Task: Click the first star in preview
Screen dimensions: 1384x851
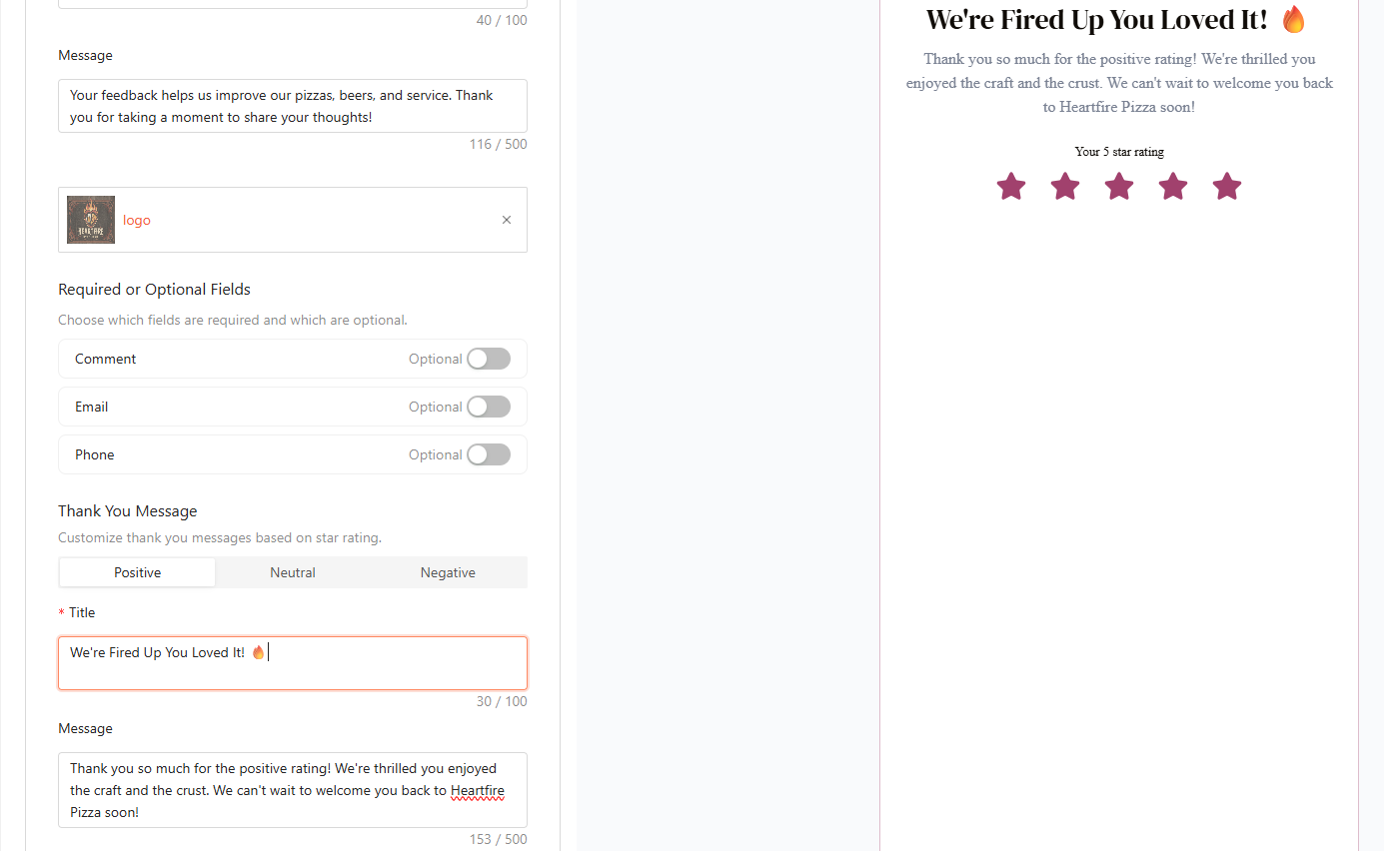Action: (1011, 187)
